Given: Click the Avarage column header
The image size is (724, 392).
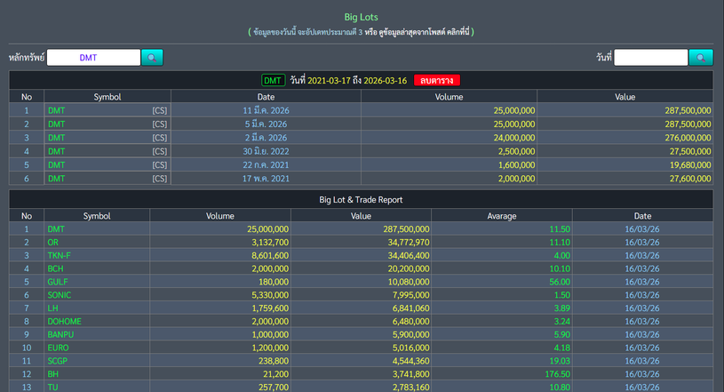Looking at the screenshot, I should pos(501,215).
